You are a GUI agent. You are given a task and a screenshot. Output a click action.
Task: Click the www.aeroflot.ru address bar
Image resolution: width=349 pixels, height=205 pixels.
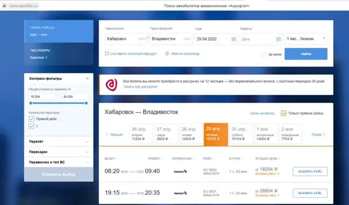coord(23,6)
